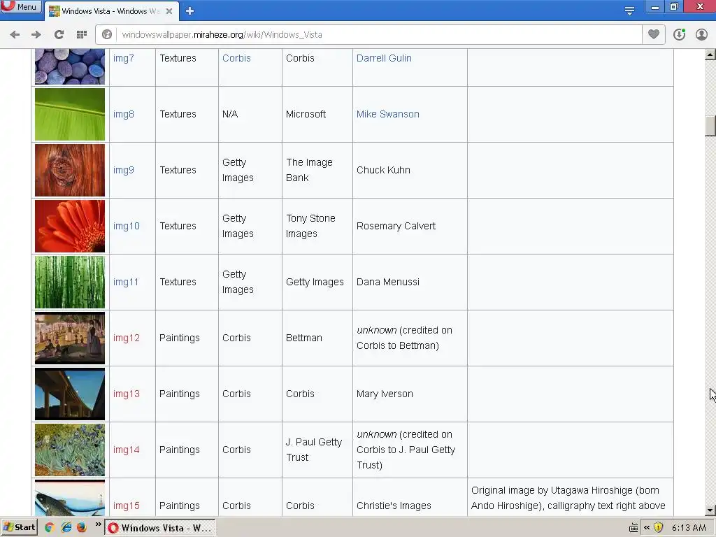Select the Rosemary Calvert cell text
This screenshot has width=716, height=537.
(396, 226)
